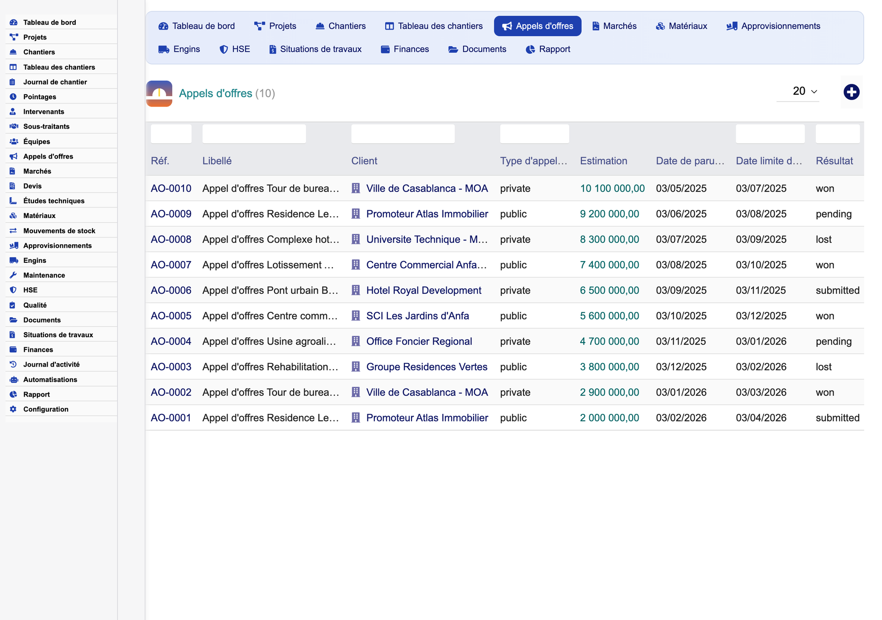Viewport: 882px width, 620px height.
Task: Sort by the Date de paru… column header
Action: click(x=690, y=161)
